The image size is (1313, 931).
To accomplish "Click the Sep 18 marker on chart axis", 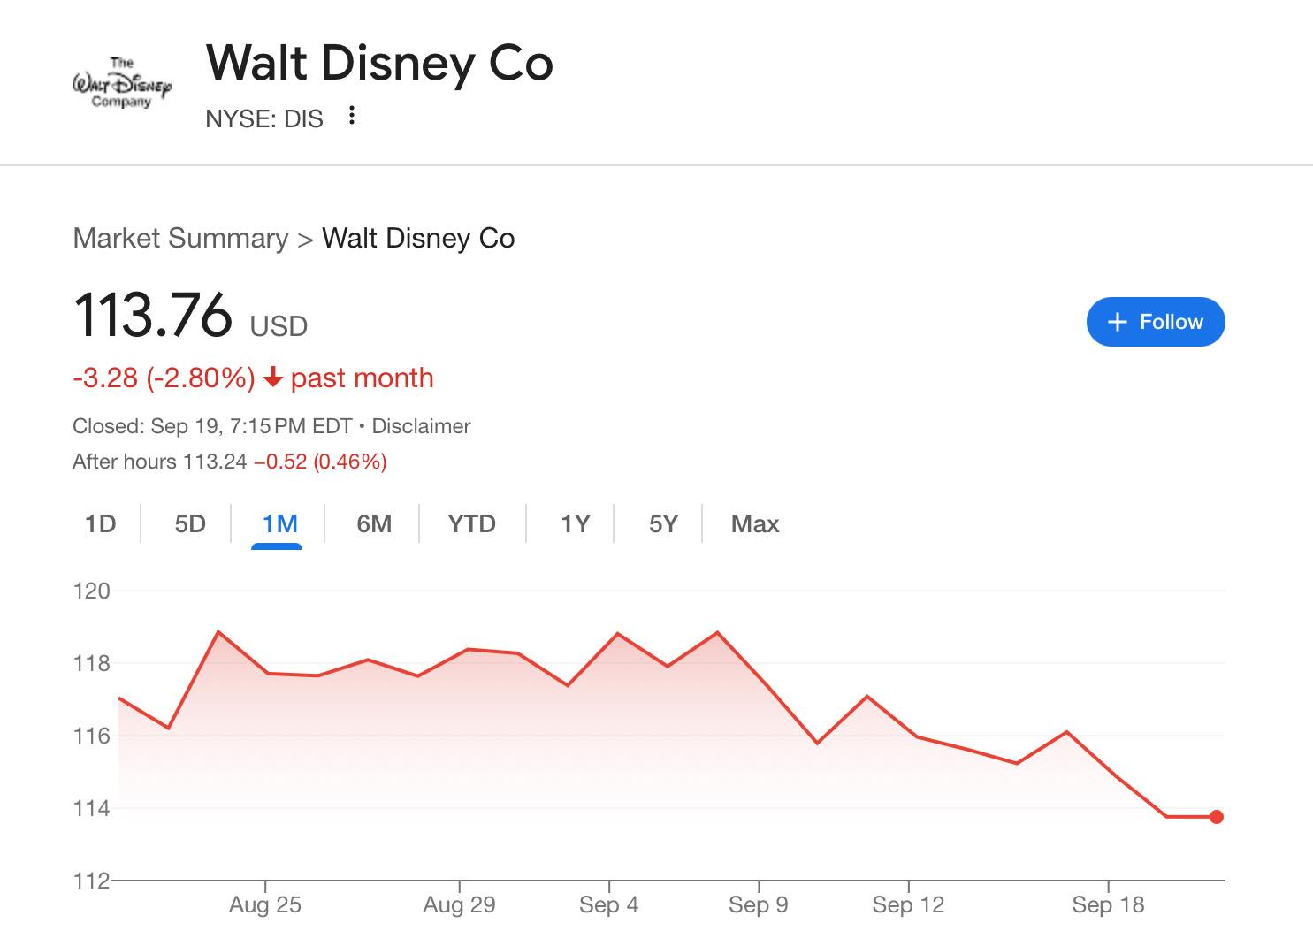I will click(1108, 904).
